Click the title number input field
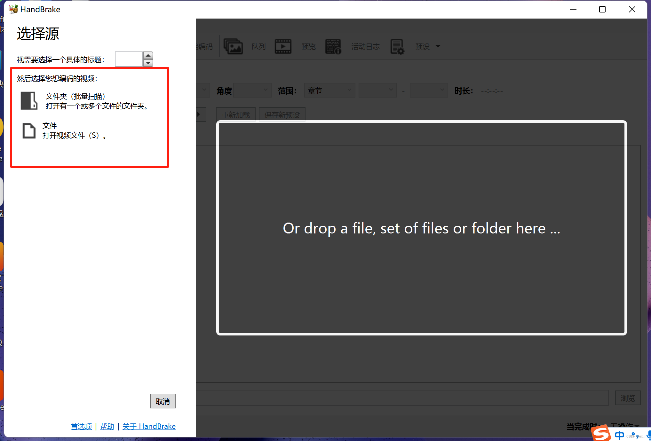Screen dimensions: 651x441 pos(129,59)
